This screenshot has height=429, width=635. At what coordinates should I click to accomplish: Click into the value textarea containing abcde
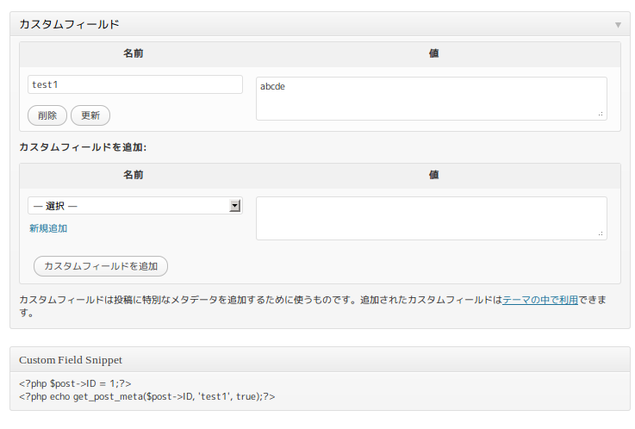[431, 98]
